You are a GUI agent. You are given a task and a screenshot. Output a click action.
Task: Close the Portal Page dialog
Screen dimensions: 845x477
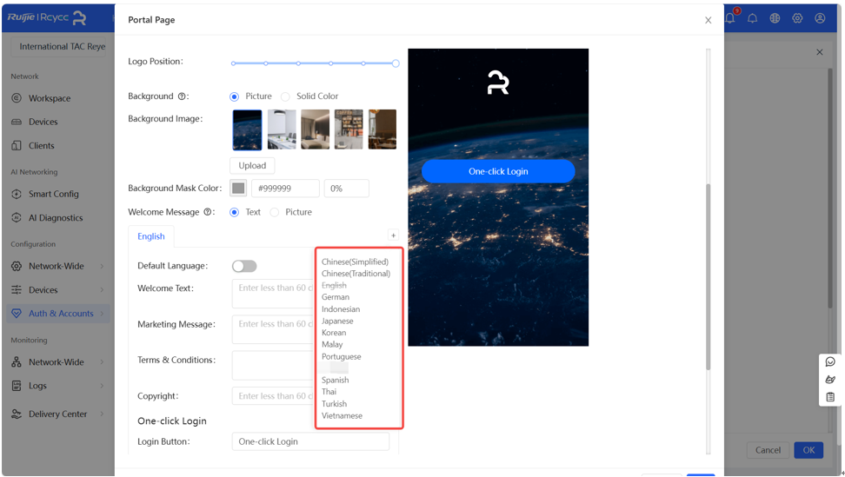pos(709,21)
